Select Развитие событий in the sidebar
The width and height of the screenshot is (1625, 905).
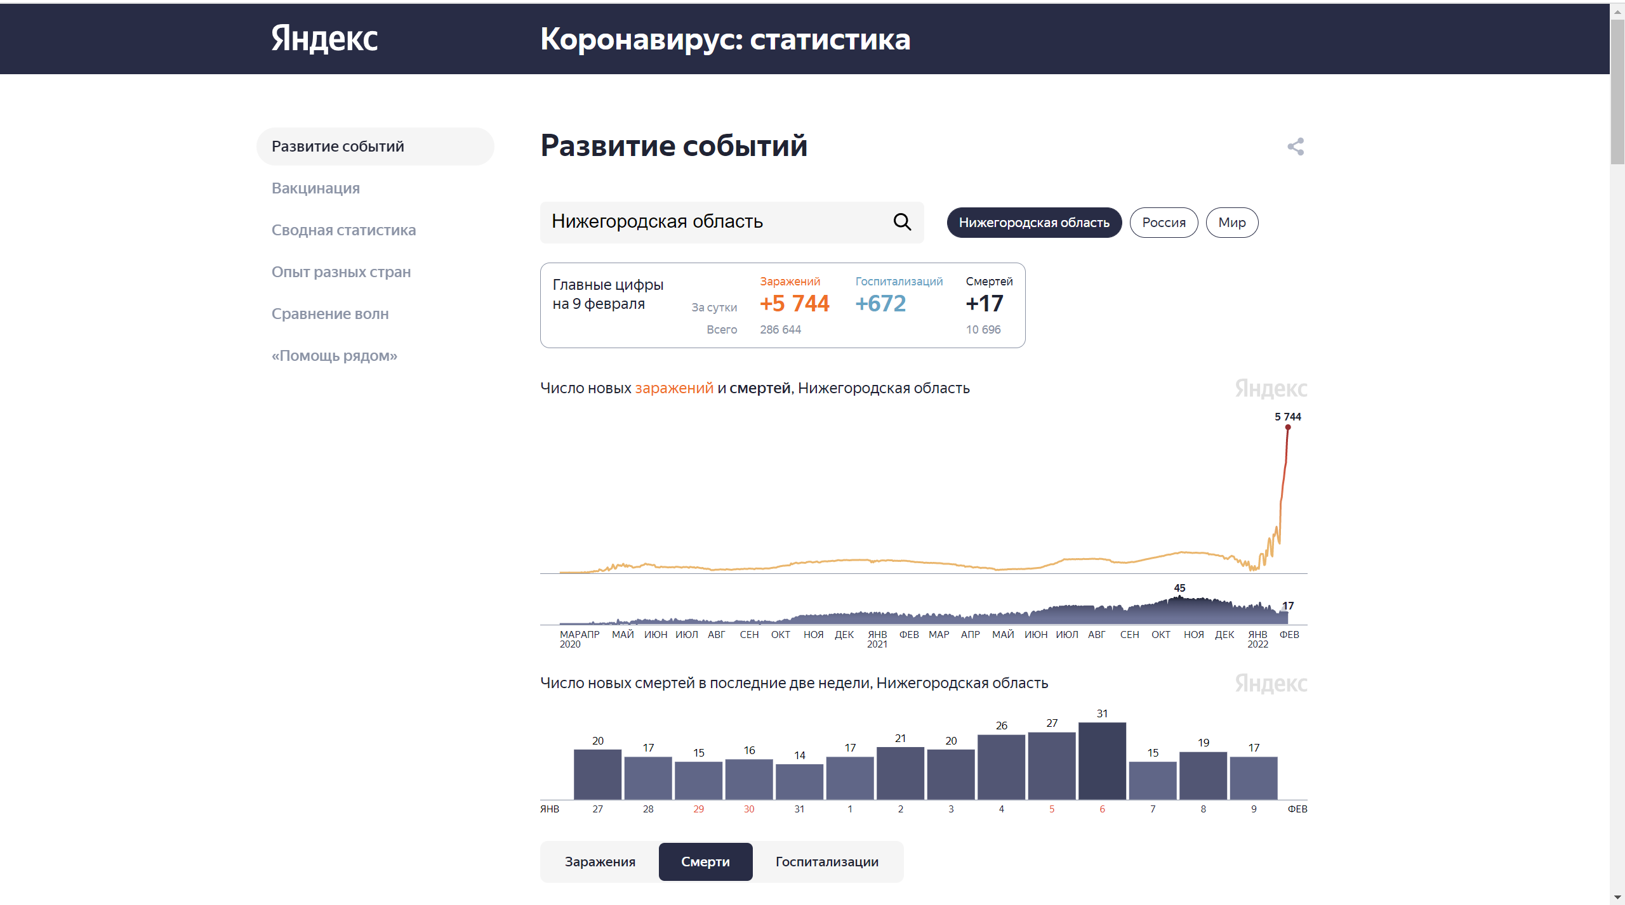[375, 146]
